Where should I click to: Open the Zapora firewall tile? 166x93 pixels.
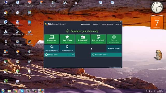tap(114, 39)
